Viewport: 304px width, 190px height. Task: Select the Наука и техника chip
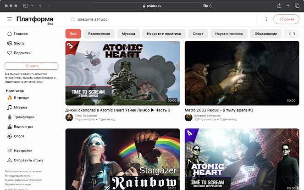tap(229, 34)
